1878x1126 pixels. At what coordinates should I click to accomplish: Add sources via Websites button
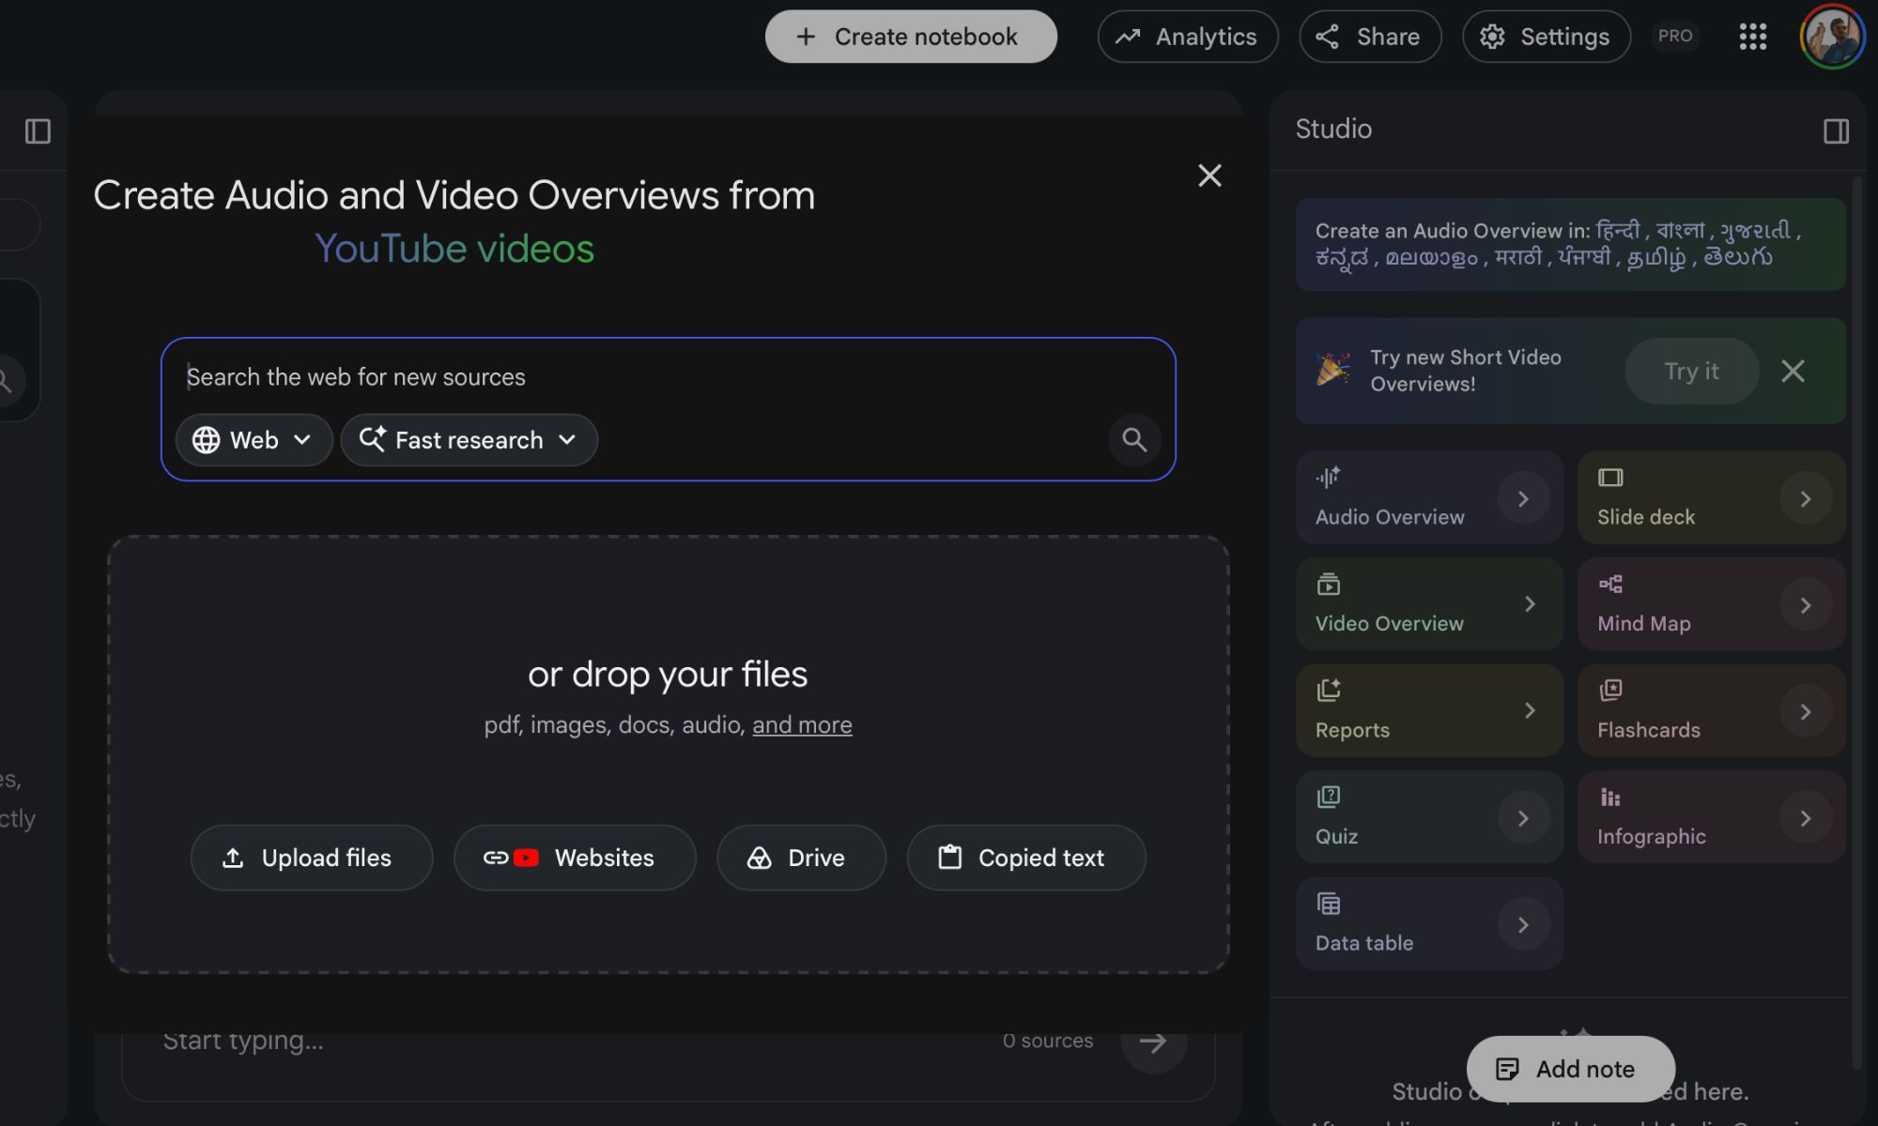[575, 858]
